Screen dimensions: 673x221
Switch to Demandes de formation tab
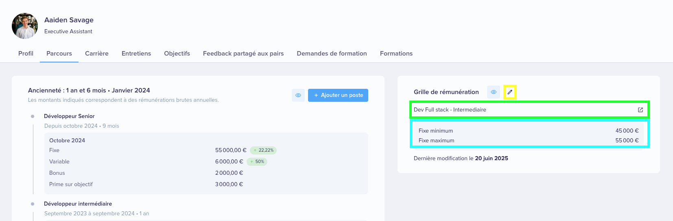click(x=332, y=54)
